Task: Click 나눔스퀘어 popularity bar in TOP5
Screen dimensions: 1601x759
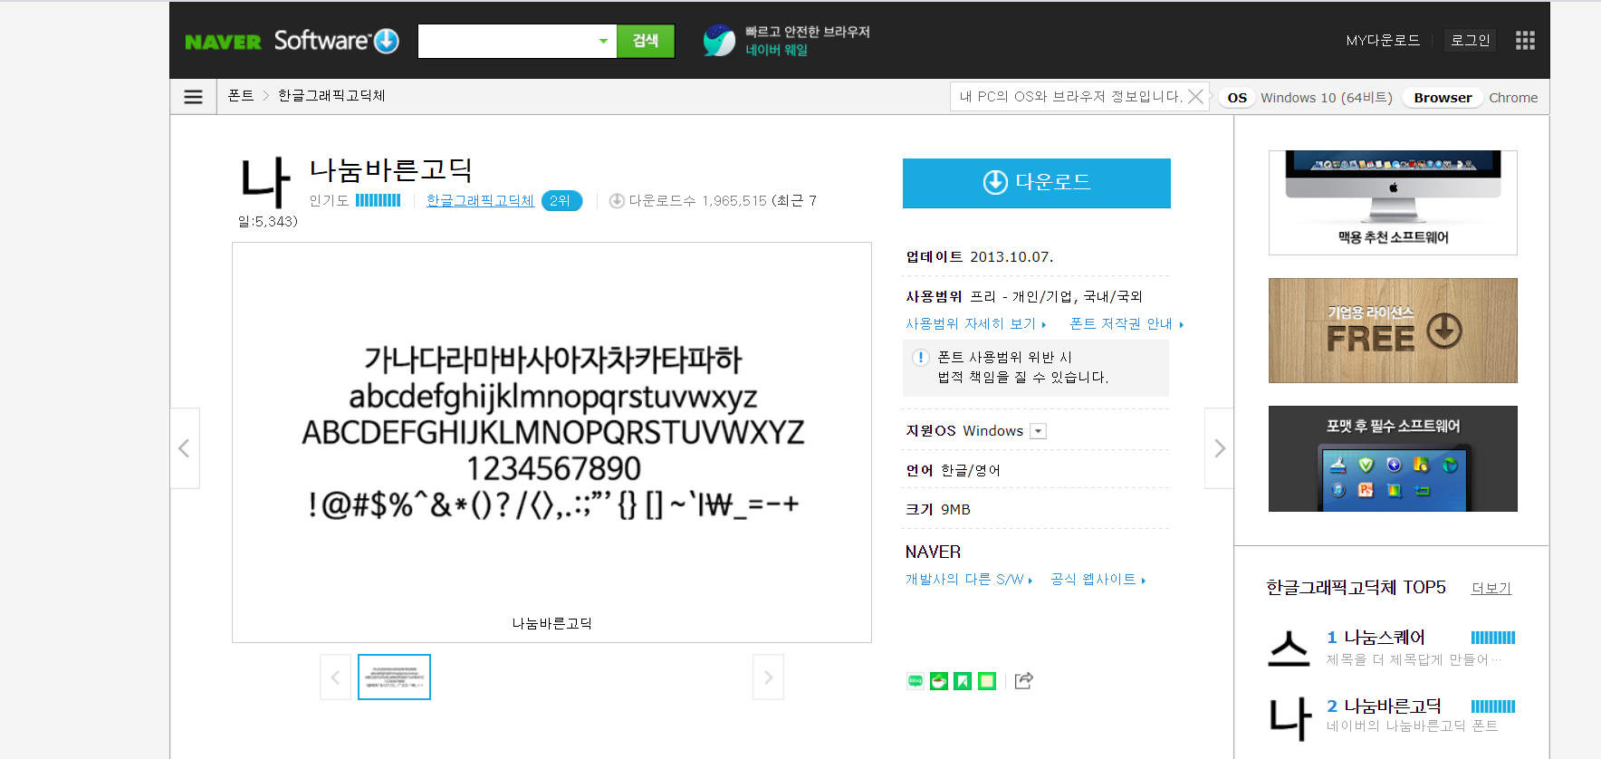Action: tap(1493, 638)
